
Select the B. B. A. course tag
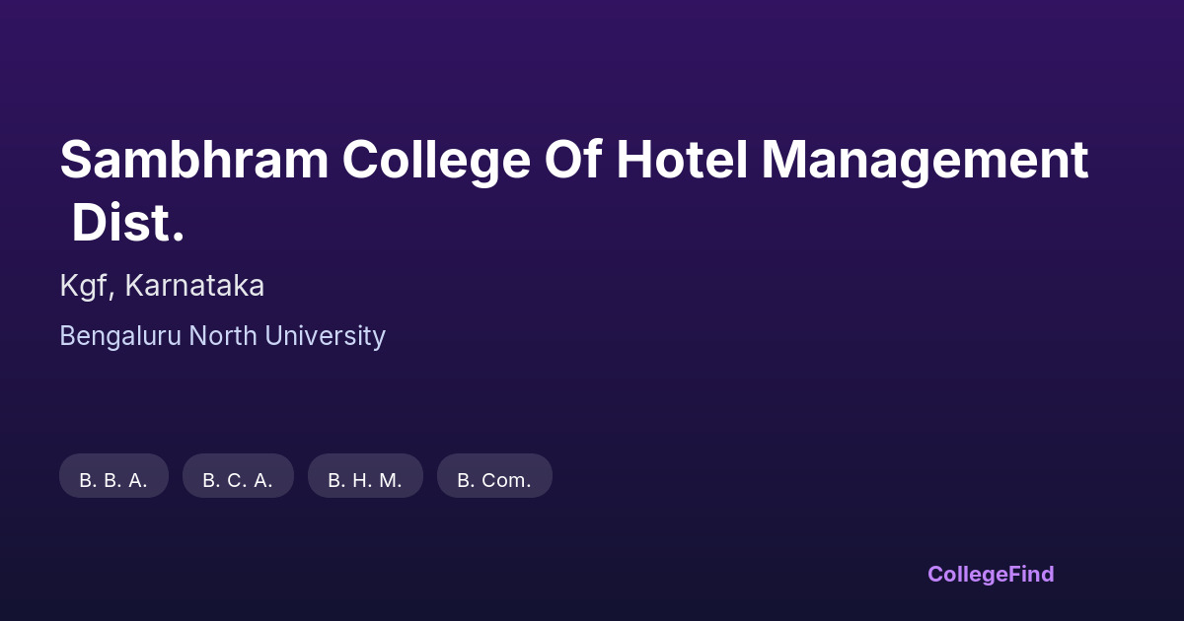pyautogui.click(x=113, y=480)
